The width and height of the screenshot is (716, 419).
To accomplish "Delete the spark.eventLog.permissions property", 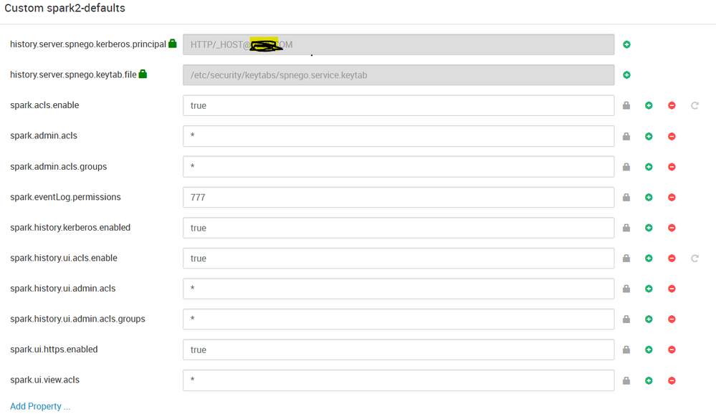I will point(672,197).
